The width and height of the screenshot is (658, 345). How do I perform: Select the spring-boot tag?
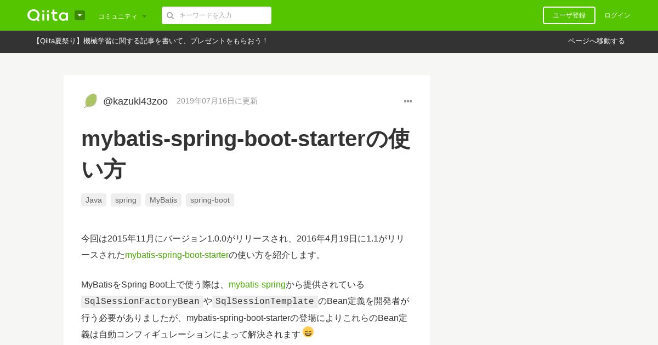[210, 200]
